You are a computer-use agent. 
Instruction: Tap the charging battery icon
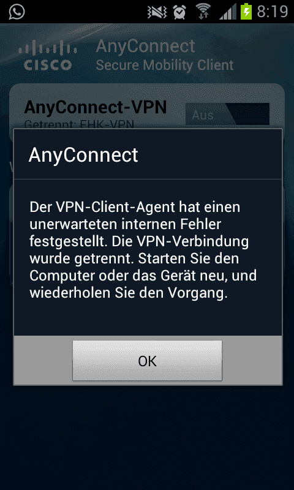pos(246,12)
